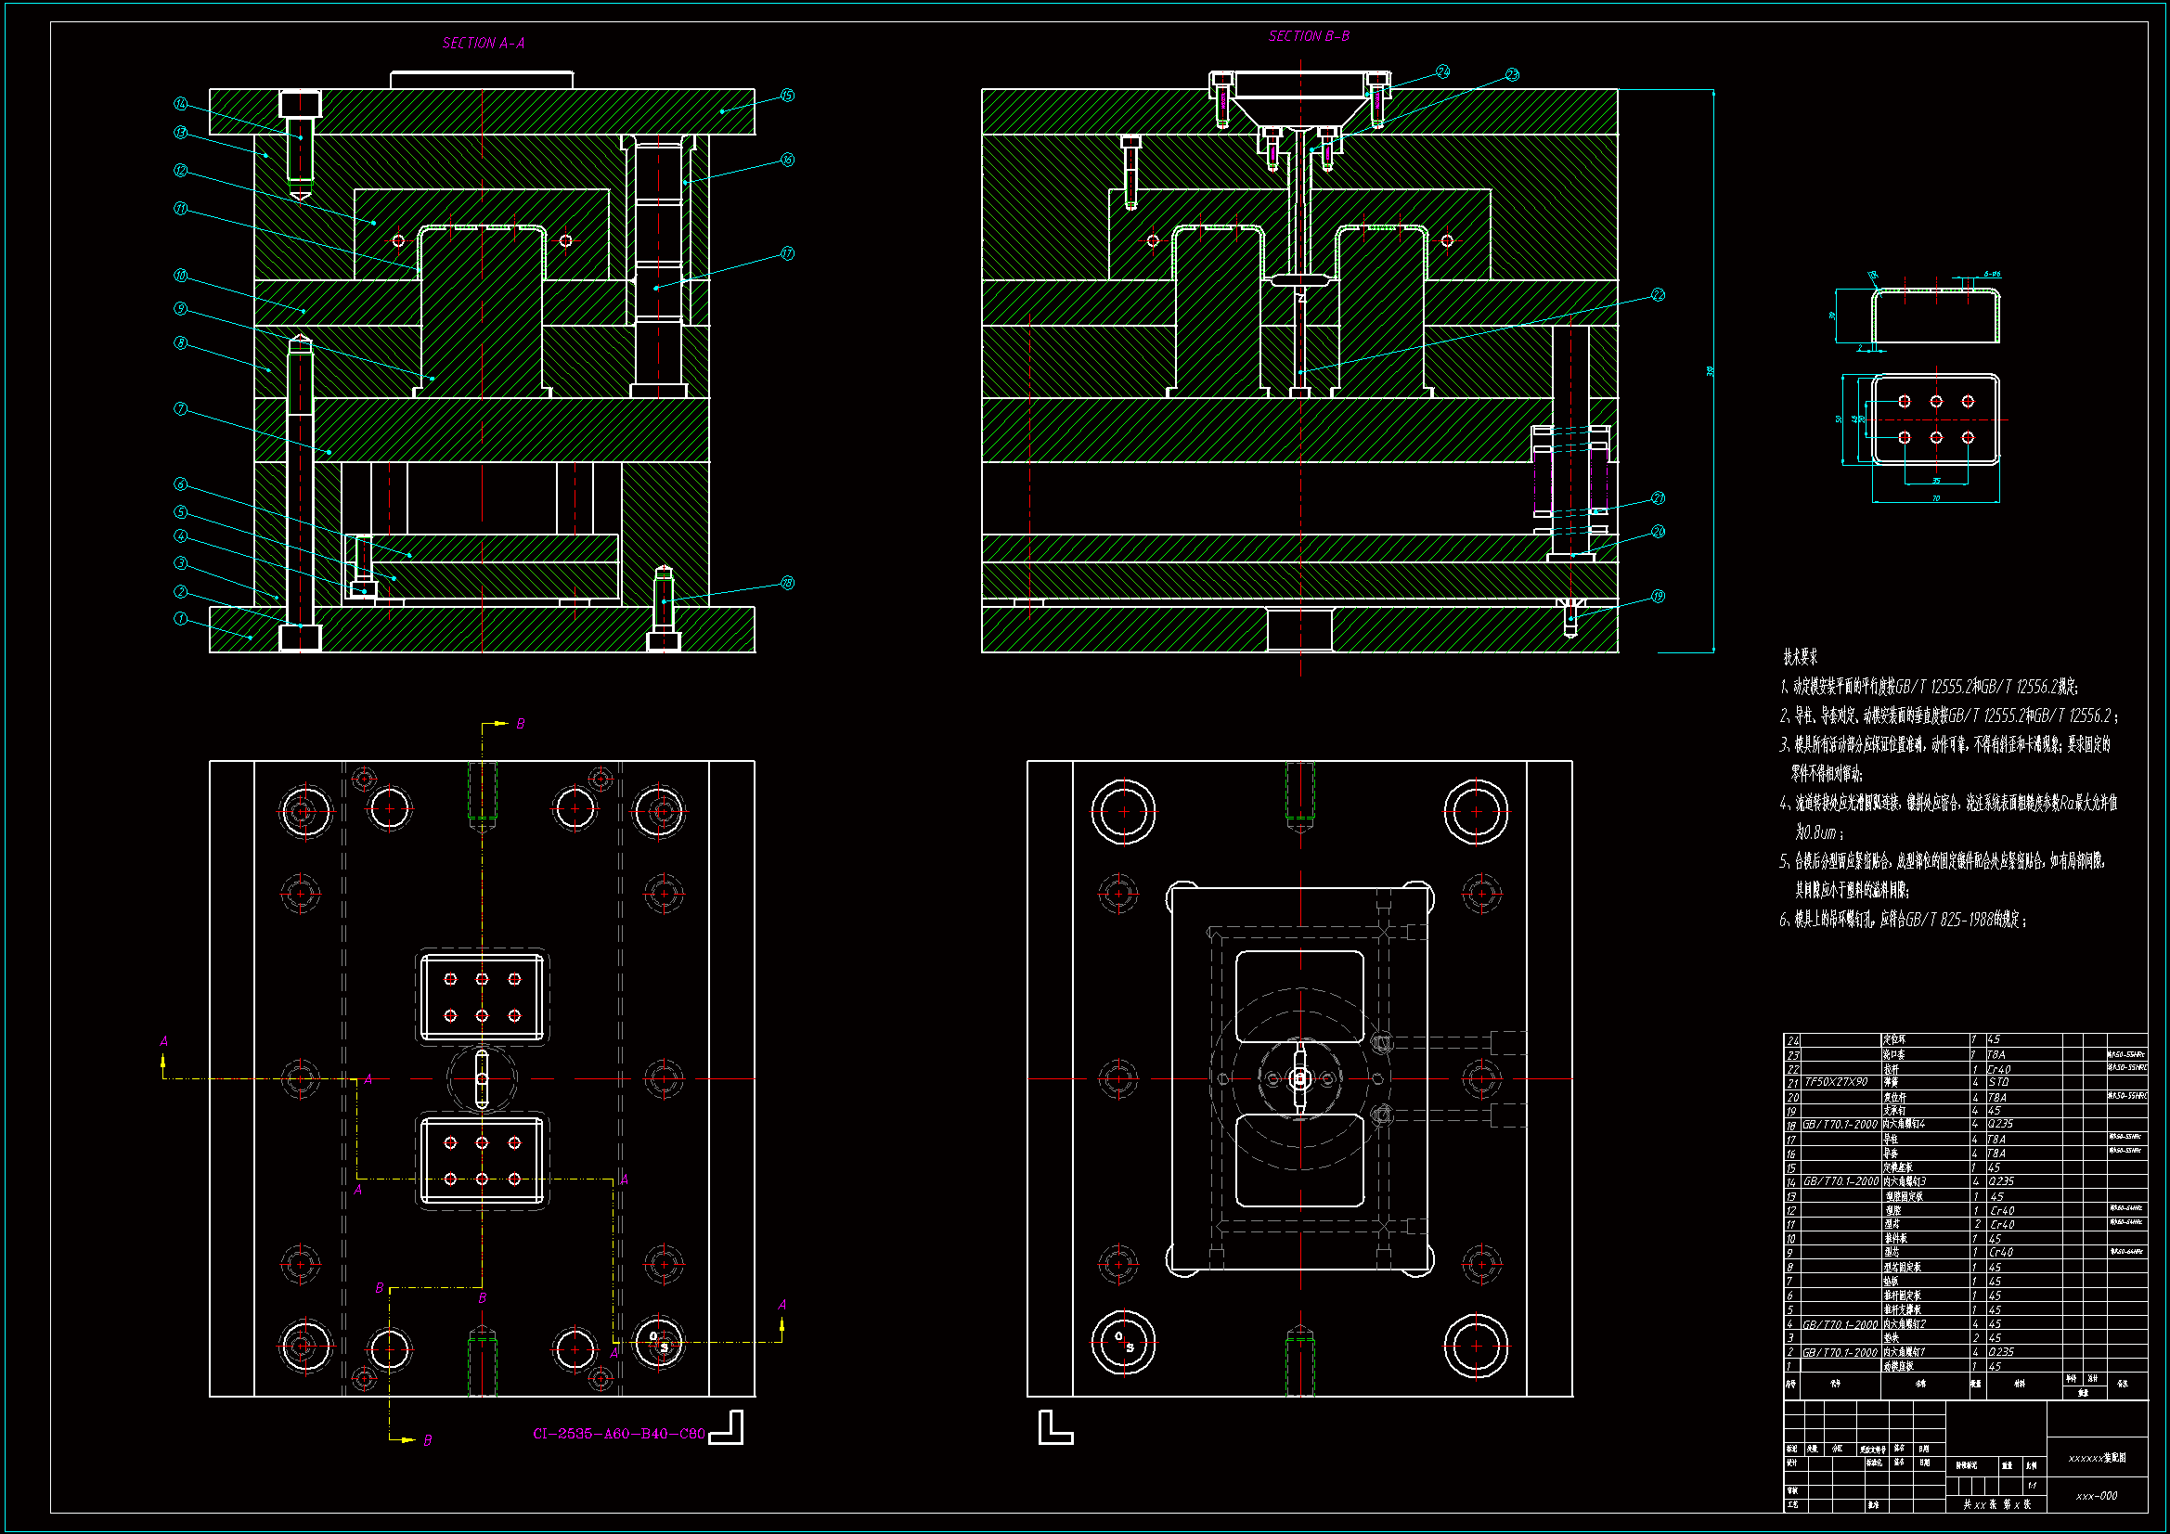Click balloon number 14 at upper left
2170x1534 pixels.
tap(180, 104)
